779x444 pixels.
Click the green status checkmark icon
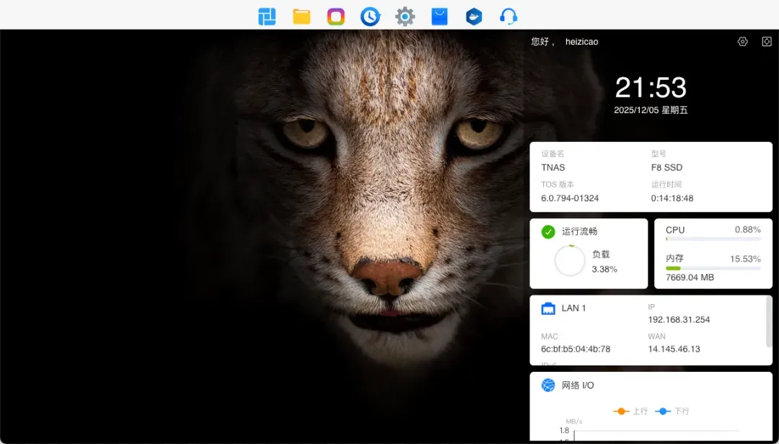[x=548, y=231]
